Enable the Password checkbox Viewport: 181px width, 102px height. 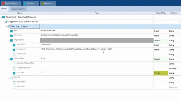(x=14, y=87)
